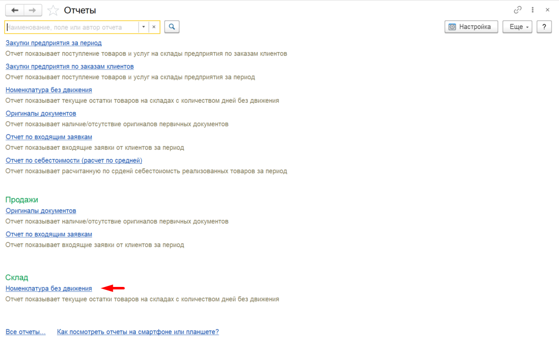Expand the Еще menu

[x=517, y=27]
